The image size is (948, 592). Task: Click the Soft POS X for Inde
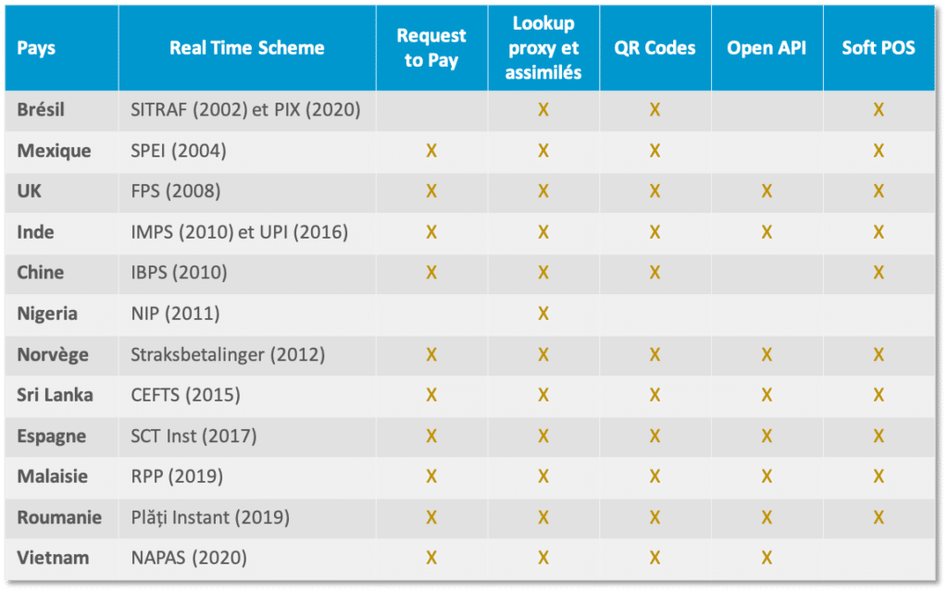click(x=879, y=232)
